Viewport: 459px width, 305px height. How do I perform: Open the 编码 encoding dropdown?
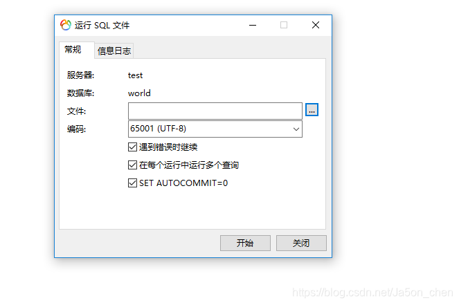[215, 129]
